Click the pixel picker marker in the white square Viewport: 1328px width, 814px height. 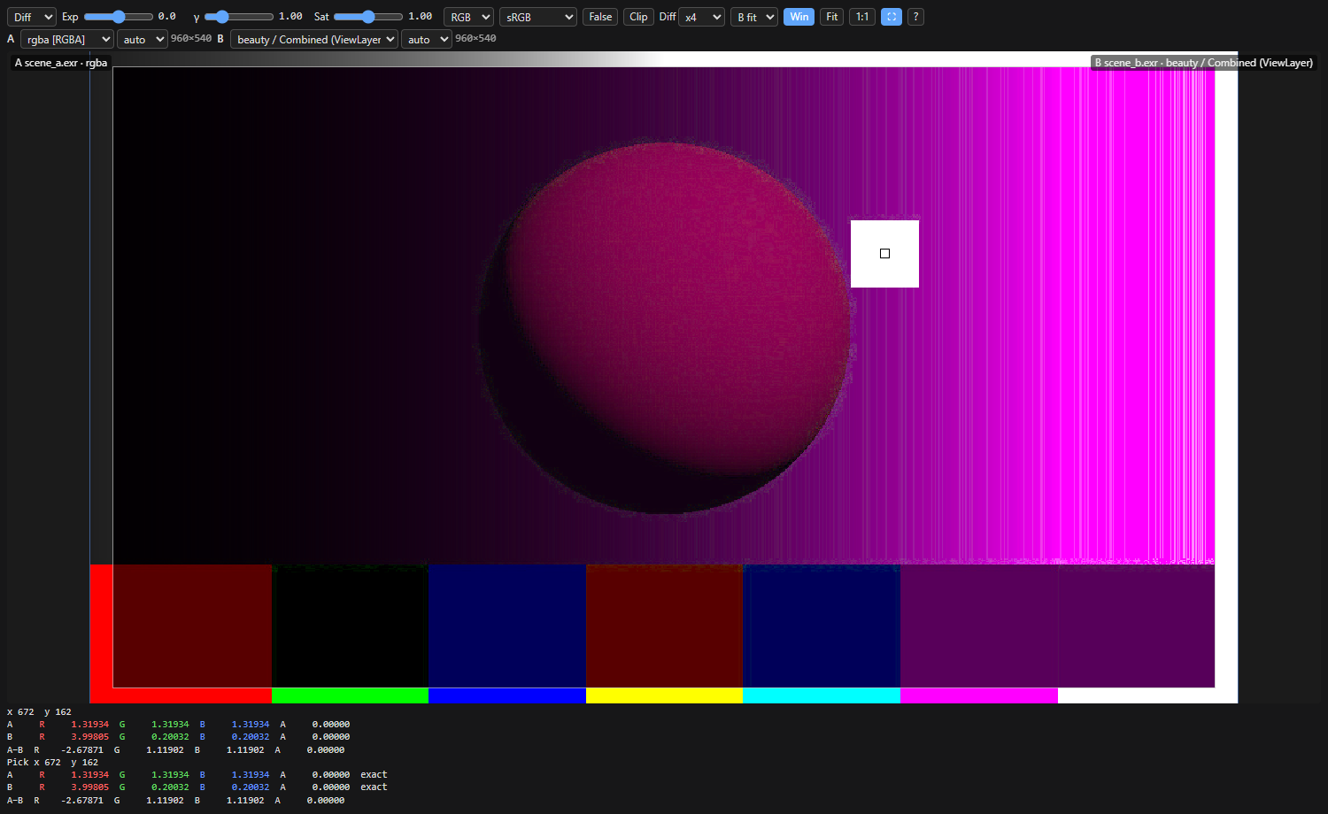[x=884, y=254]
